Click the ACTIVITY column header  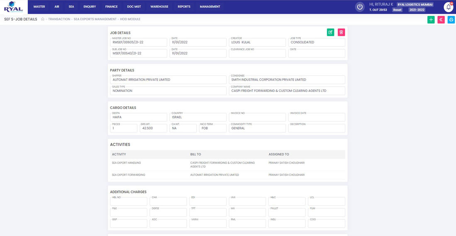coord(119,154)
